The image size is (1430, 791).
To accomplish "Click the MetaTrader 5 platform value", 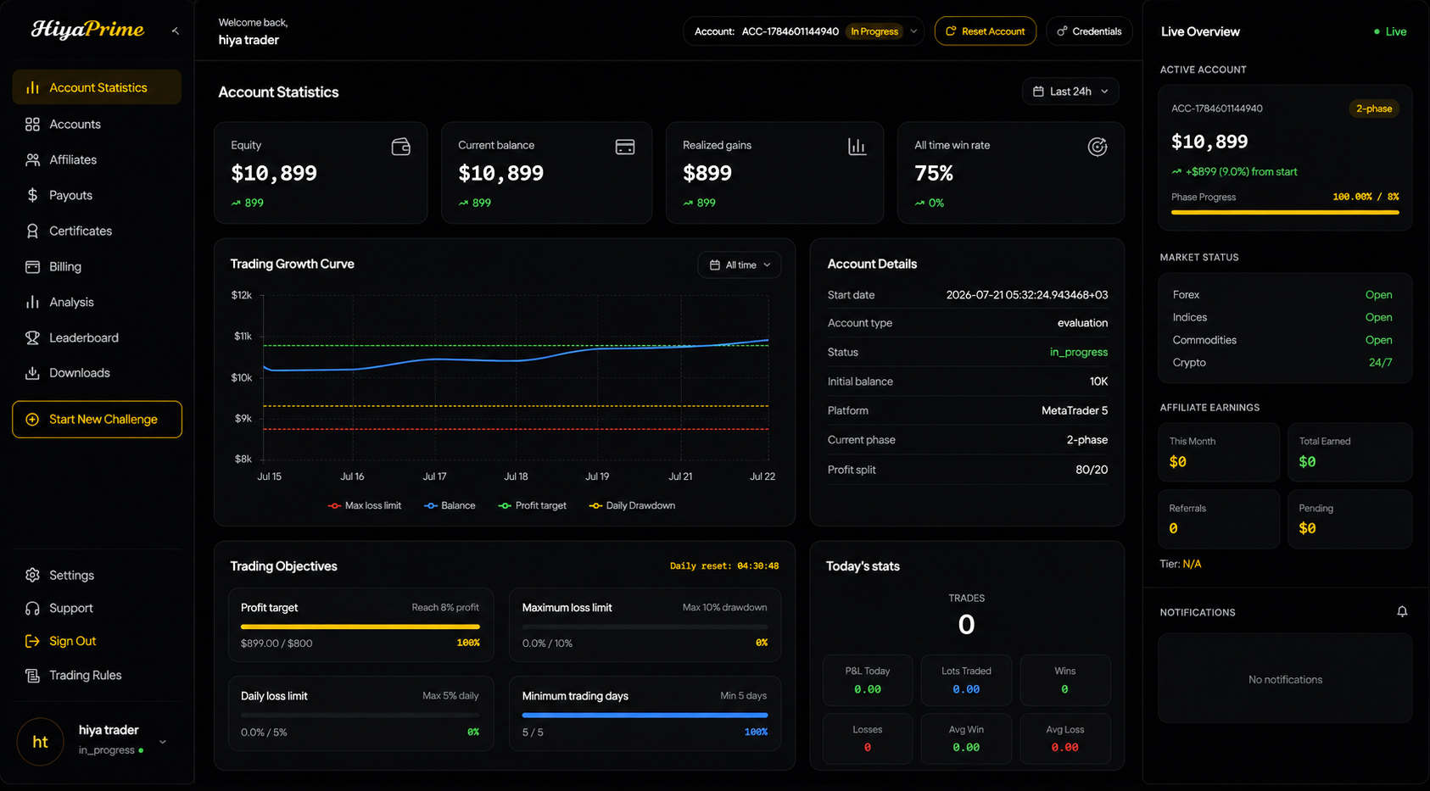I will [x=1075, y=411].
